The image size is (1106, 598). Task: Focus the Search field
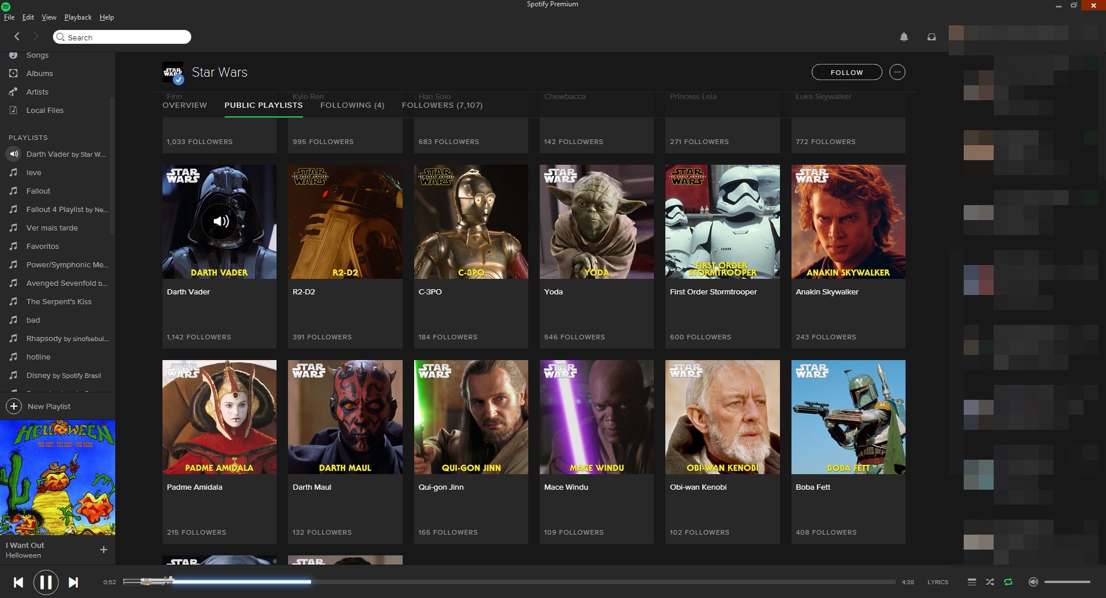122,37
